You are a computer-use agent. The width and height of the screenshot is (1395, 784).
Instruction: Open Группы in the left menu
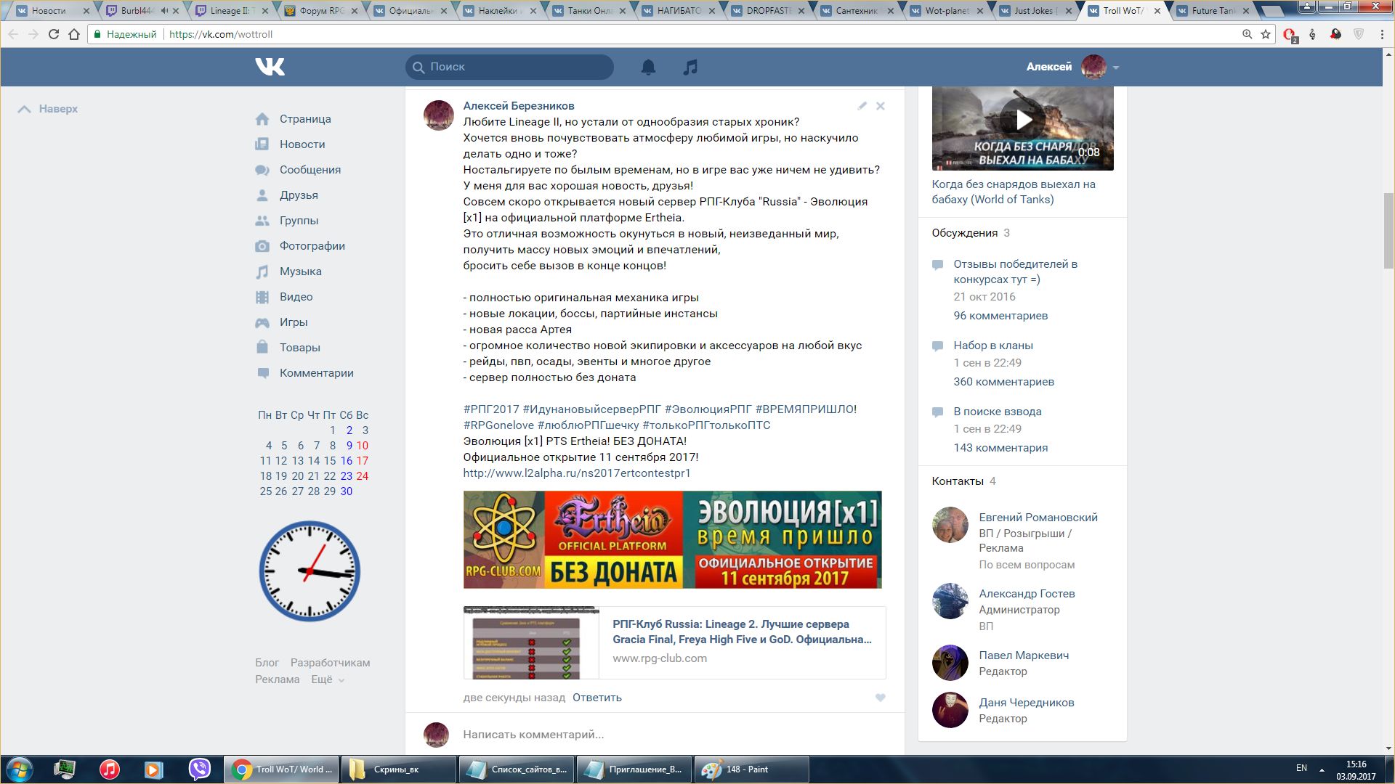click(299, 221)
